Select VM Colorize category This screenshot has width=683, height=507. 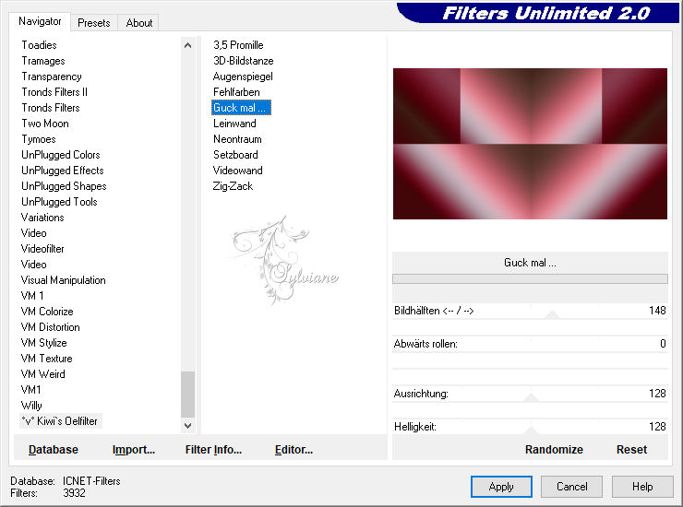click(x=47, y=312)
